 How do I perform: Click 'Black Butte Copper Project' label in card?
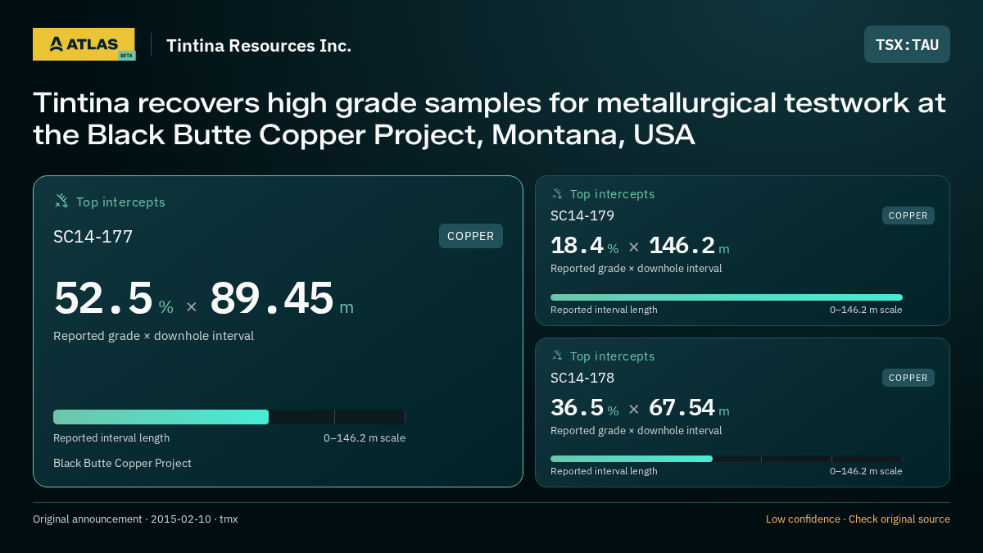[x=122, y=464]
